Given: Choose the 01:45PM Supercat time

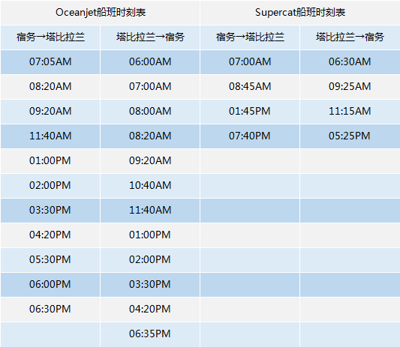Looking at the screenshot, I should pos(250,112).
